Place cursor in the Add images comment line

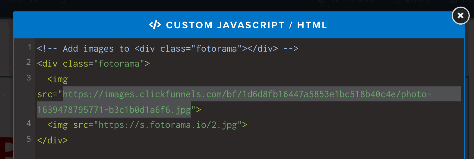click(168, 49)
